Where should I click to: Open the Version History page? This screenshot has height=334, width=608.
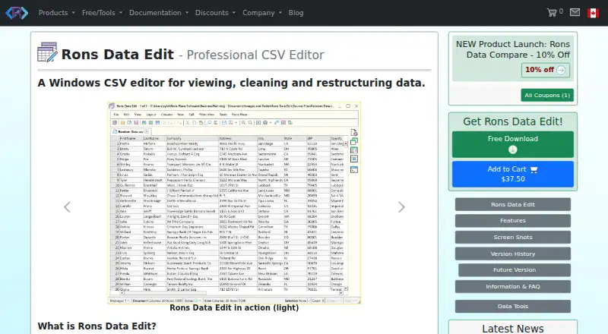[512, 254]
